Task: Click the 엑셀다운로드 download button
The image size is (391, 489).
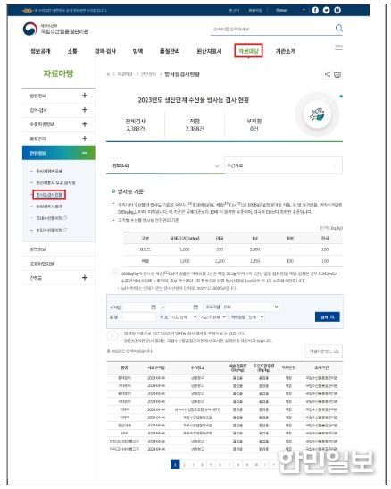Action: (324, 351)
